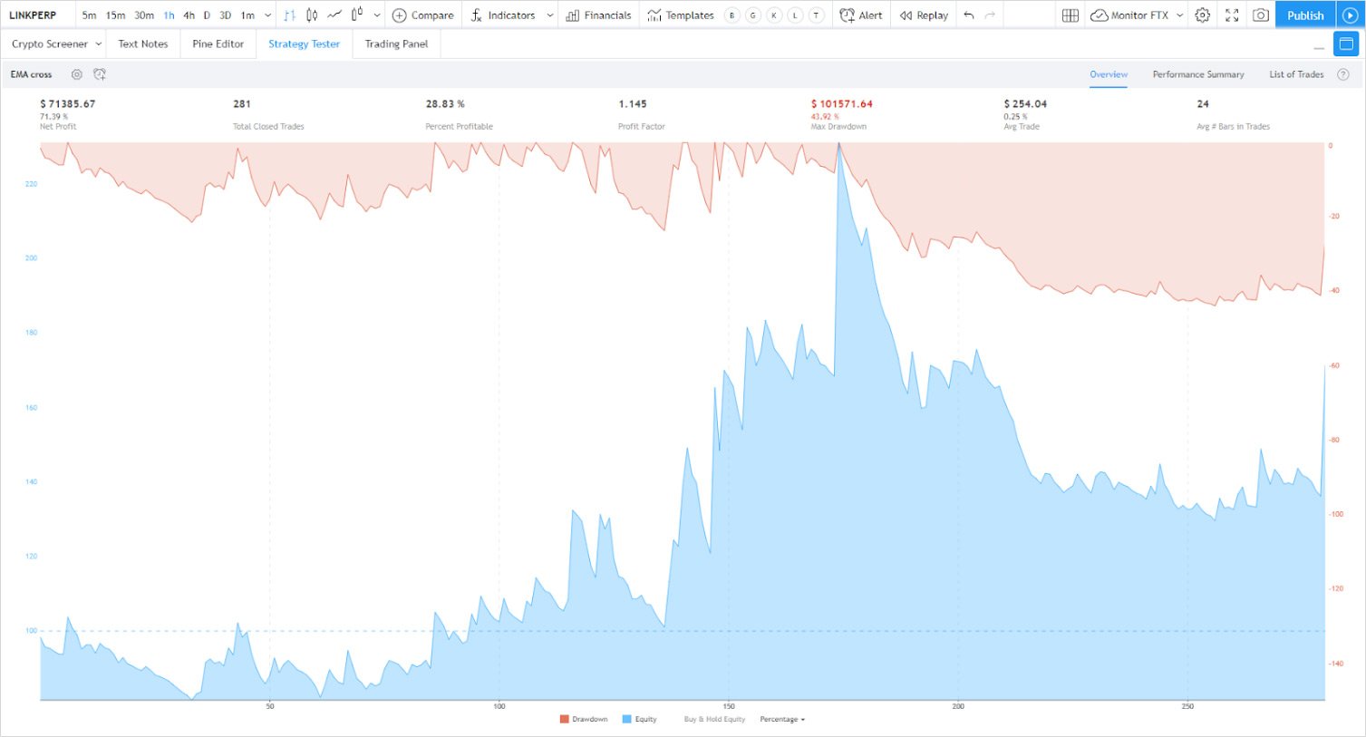The width and height of the screenshot is (1366, 737).
Task: Toggle the panel maximize blue button
Action: [x=1346, y=44]
